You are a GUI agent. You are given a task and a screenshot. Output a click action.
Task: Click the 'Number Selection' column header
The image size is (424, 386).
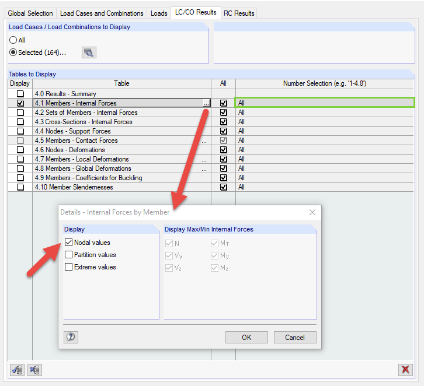click(x=325, y=83)
